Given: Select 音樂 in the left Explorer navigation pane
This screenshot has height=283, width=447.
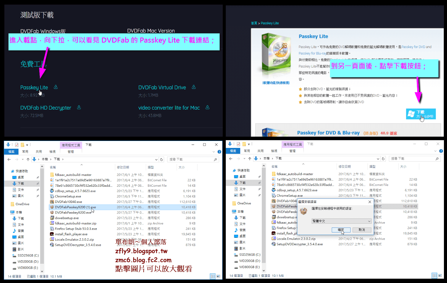Looking at the screenshot, I should [x=21, y=231].
